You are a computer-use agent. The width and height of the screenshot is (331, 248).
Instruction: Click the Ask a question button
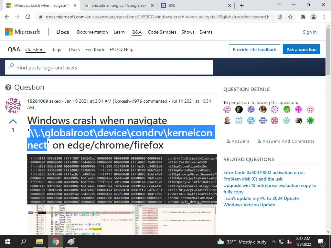tap(302, 49)
